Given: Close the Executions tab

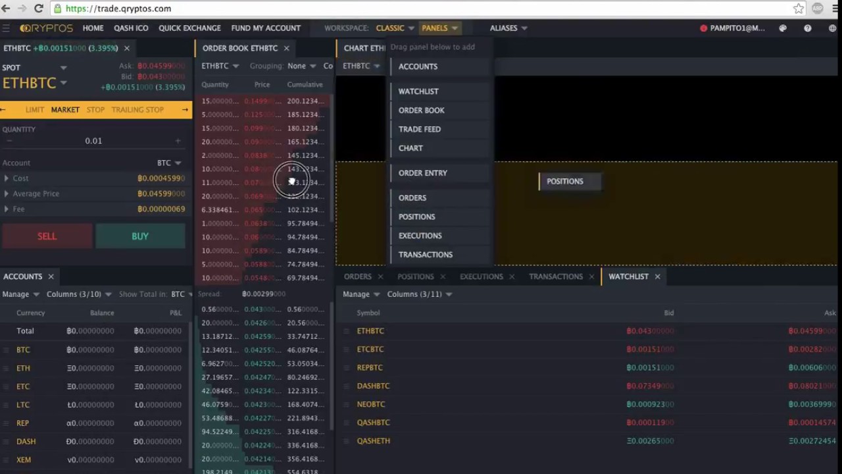Looking at the screenshot, I should coord(512,276).
